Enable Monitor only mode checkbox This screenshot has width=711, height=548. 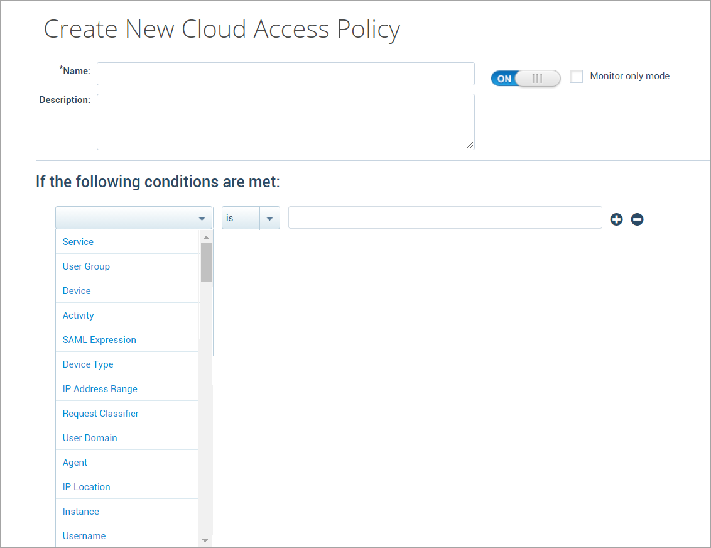[x=576, y=76]
